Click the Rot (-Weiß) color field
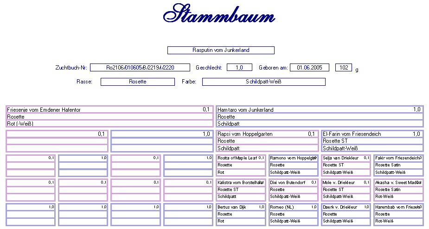 coord(109,124)
